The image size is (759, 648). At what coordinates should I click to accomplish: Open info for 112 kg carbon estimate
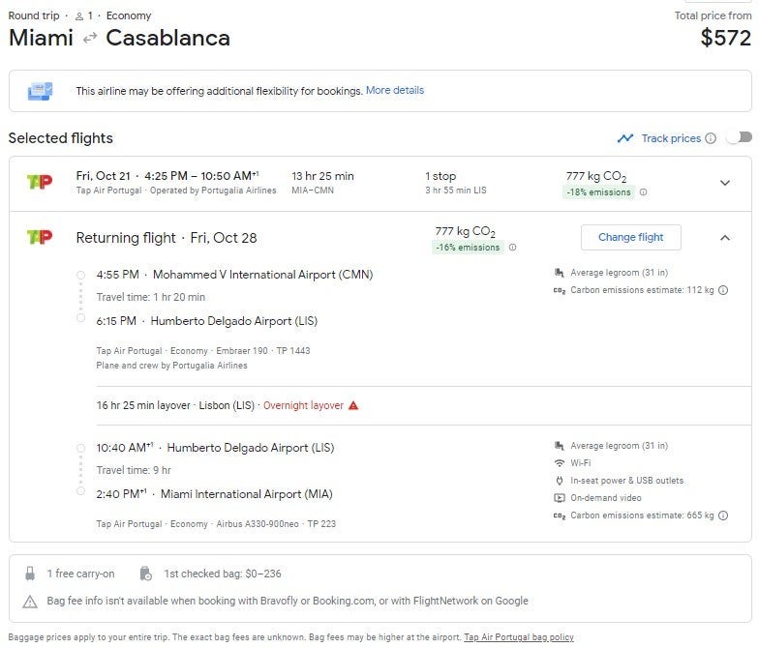click(x=723, y=289)
